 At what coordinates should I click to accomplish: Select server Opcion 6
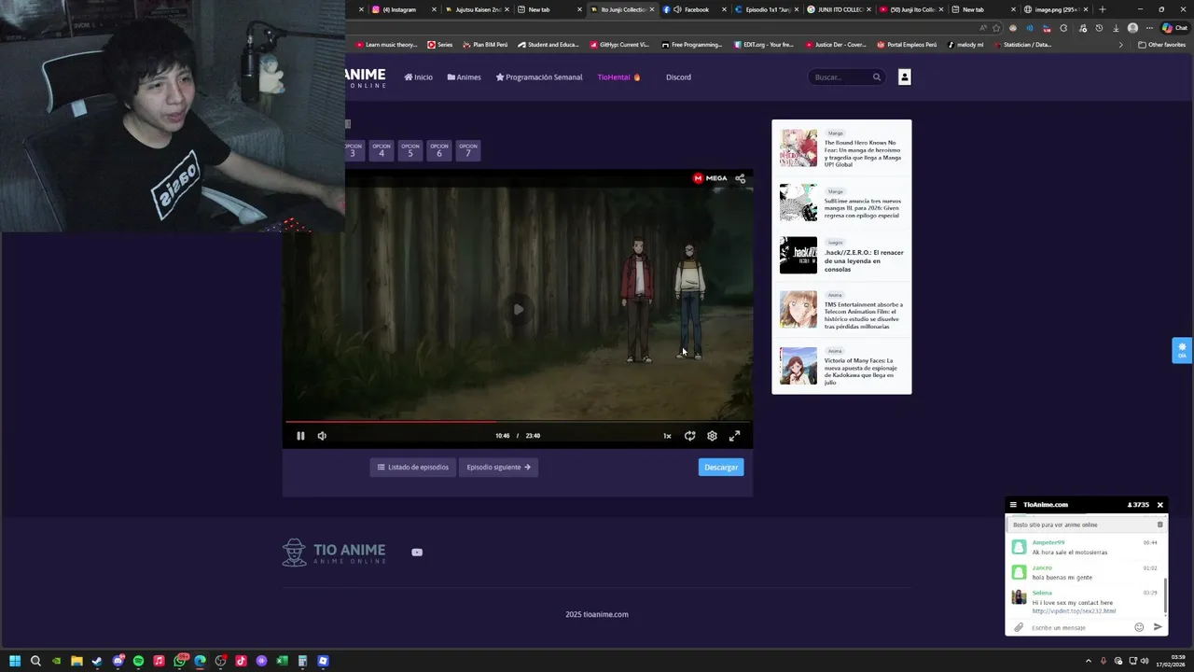pos(439,150)
